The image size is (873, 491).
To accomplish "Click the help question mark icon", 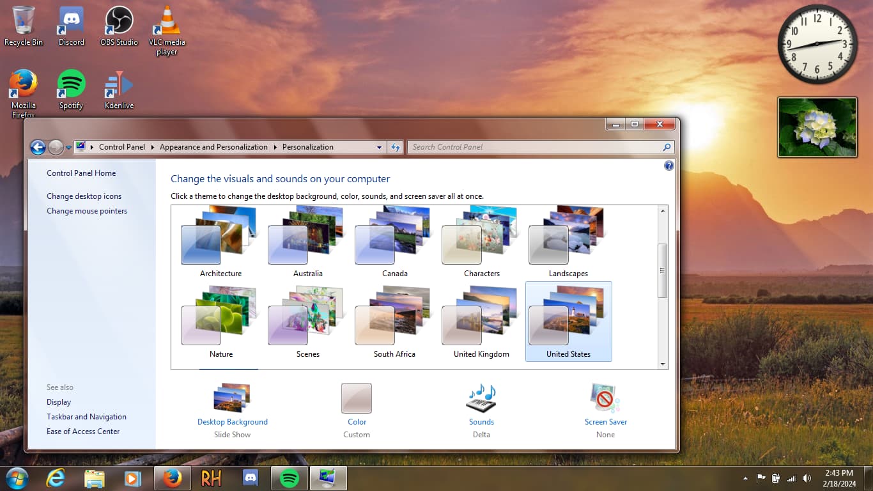I will pyautogui.click(x=668, y=166).
